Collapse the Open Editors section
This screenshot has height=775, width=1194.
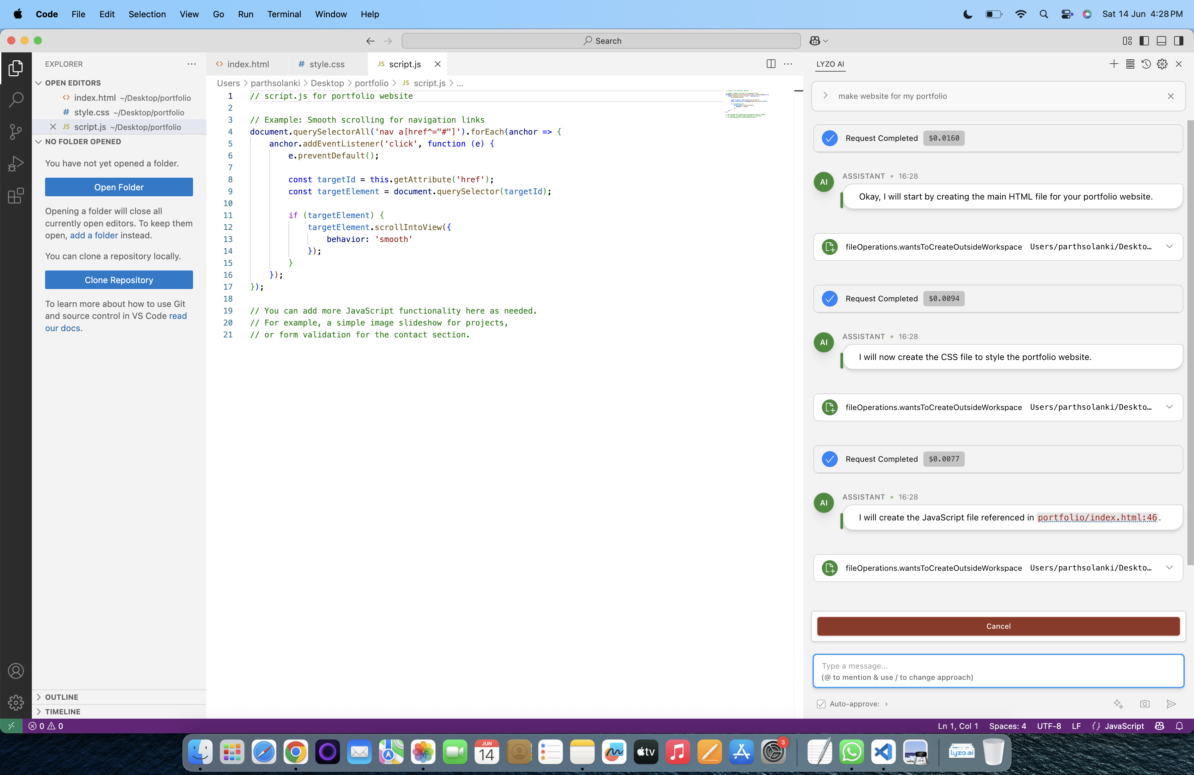pos(38,83)
